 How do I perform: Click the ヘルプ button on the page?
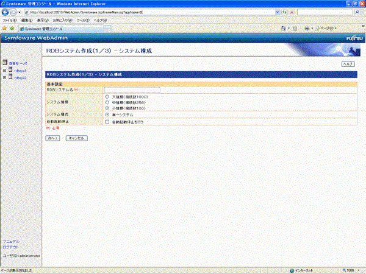(348, 64)
